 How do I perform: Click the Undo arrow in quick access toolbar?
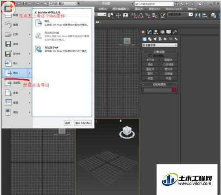point(30,4)
